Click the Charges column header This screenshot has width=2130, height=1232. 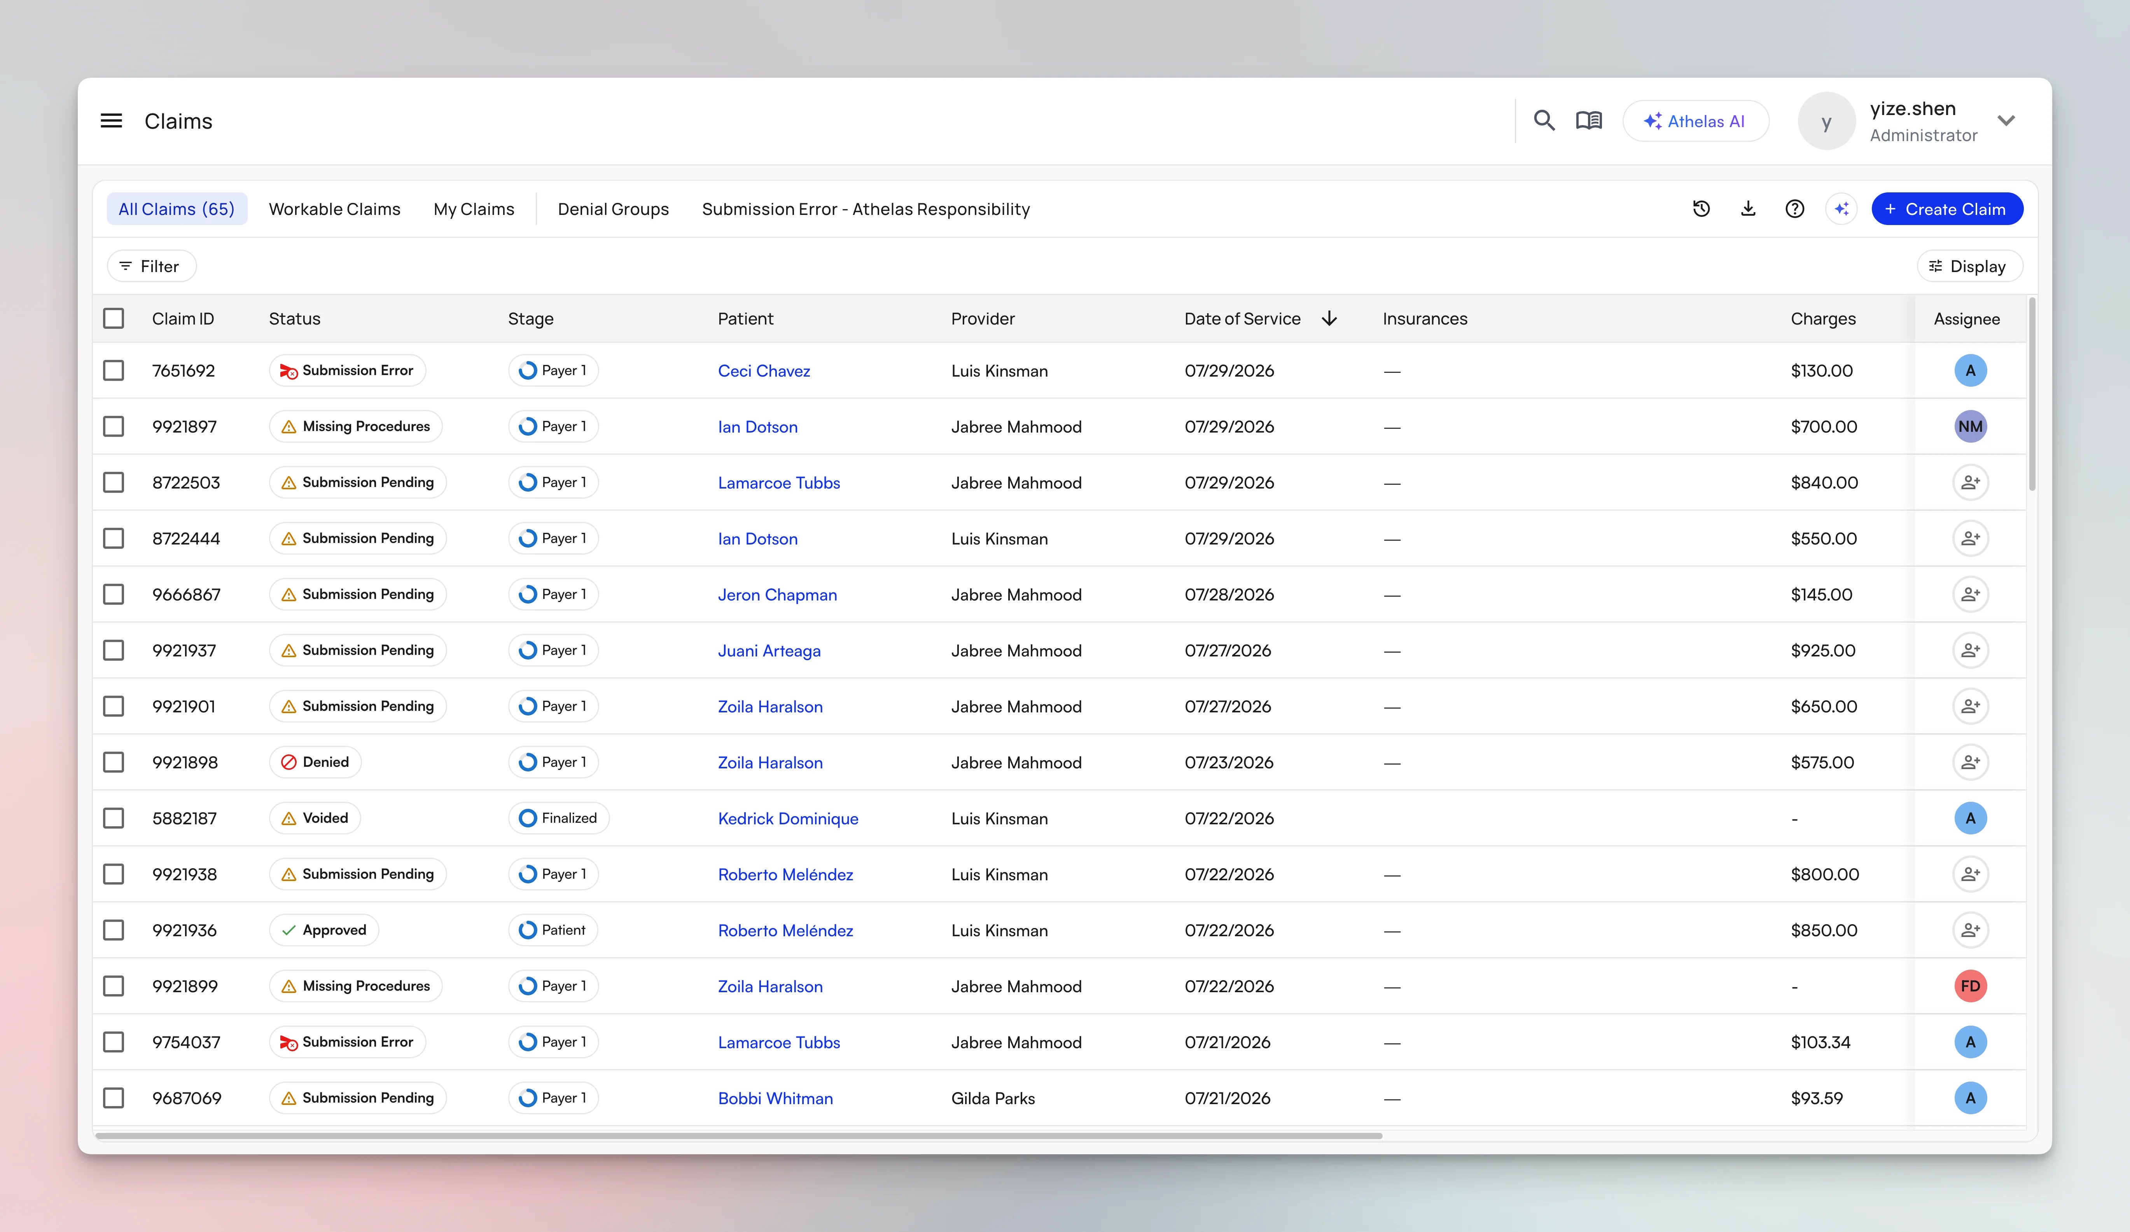(x=1823, y=319)
